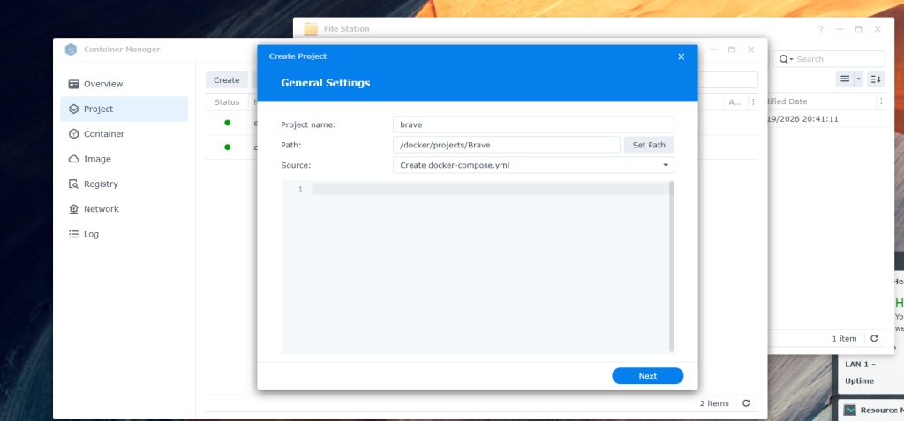Click the Project layers icon
Viewport: 904px width, 421px height.
(74, 109)
